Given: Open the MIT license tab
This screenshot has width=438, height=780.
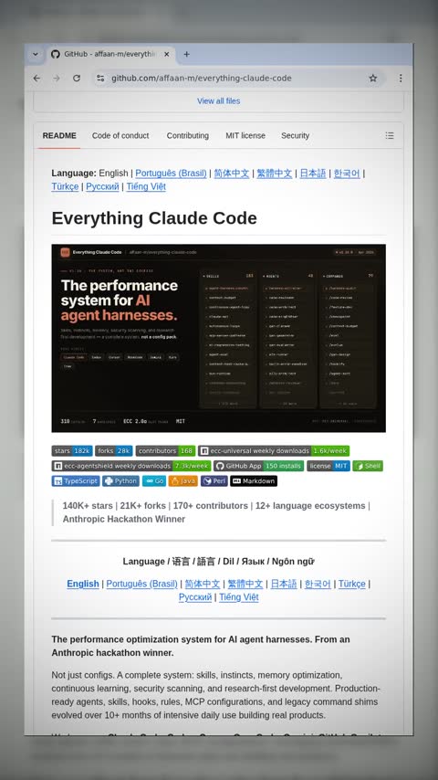Looking at the screenshot, I should pos(245,135).
